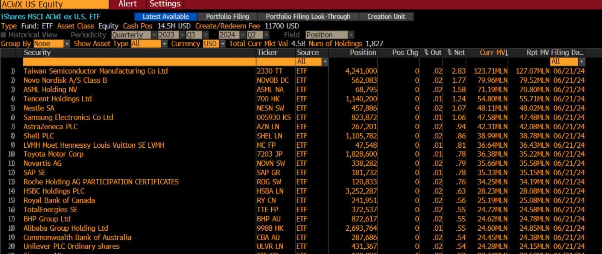Select Novo Nordisk A/S Class B
Image resolution: width=602 pixels, height=254 pixels.
[x=65, y=80]
